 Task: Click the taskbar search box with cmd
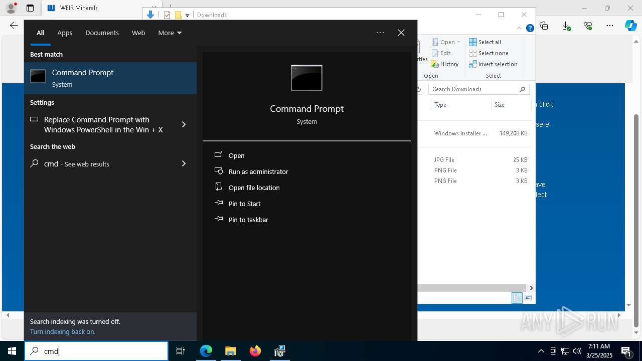96,351
